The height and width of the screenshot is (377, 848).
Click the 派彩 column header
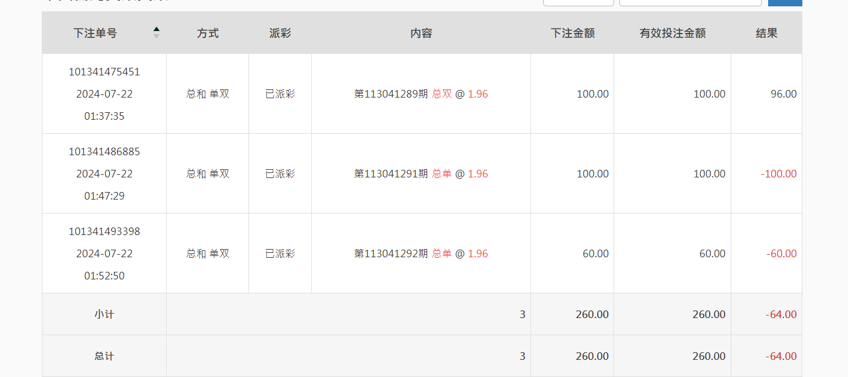280,34
